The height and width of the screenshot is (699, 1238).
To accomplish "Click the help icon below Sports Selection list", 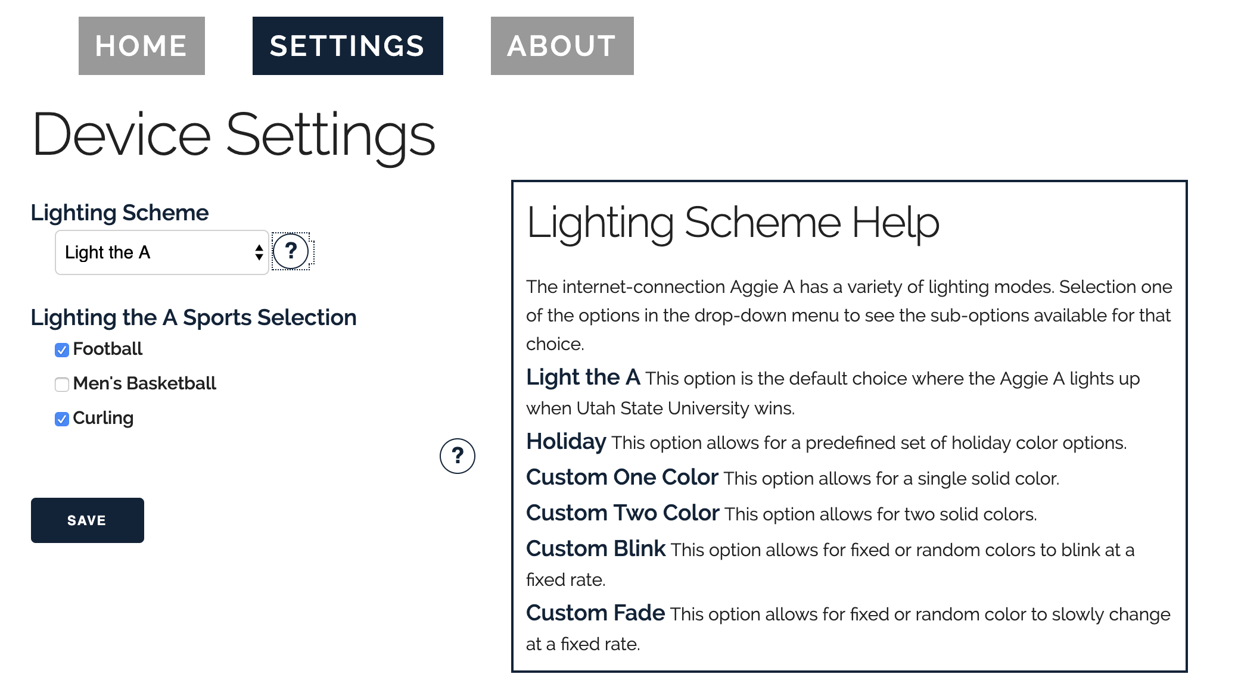I will tap(458, 456).
